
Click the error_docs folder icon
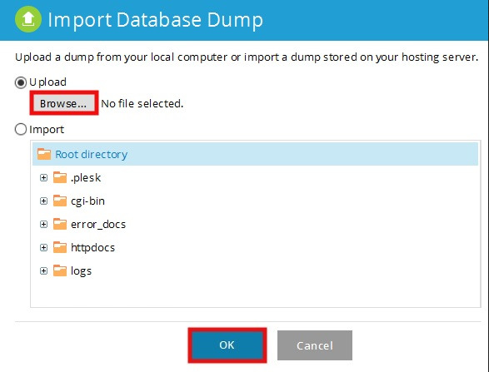coord(60,225)
